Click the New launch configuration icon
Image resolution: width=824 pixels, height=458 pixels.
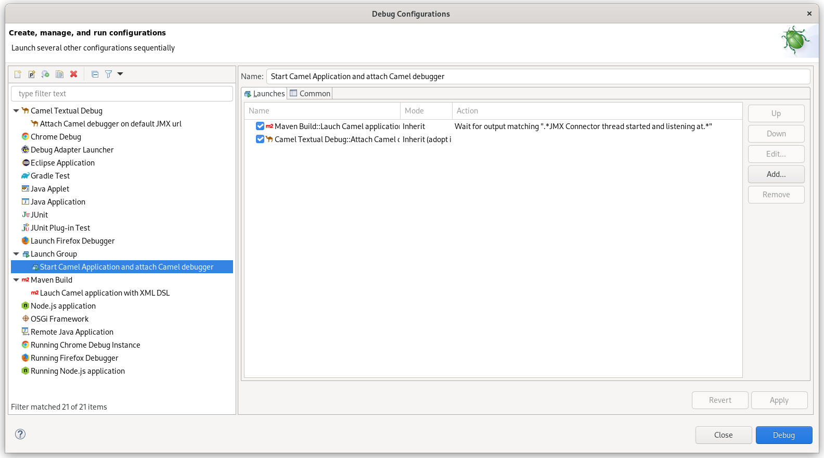[x=18, y=74]
